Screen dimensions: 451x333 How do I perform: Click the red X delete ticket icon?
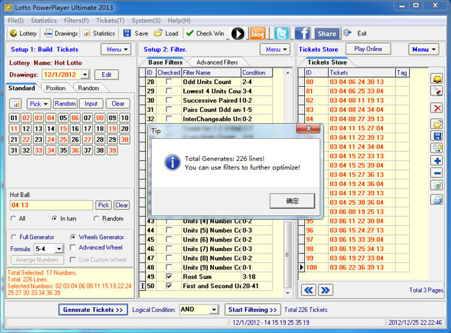(437, 108)
